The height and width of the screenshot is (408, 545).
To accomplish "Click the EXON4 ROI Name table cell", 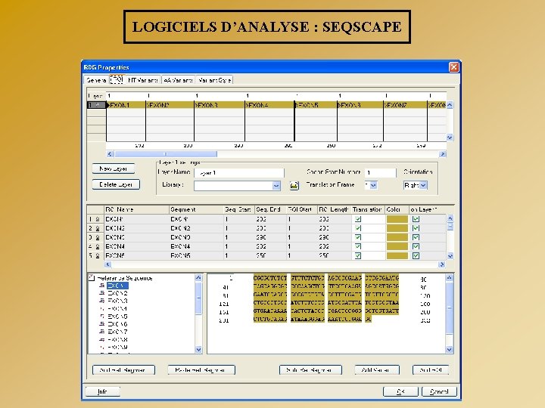I will [136, 246].
